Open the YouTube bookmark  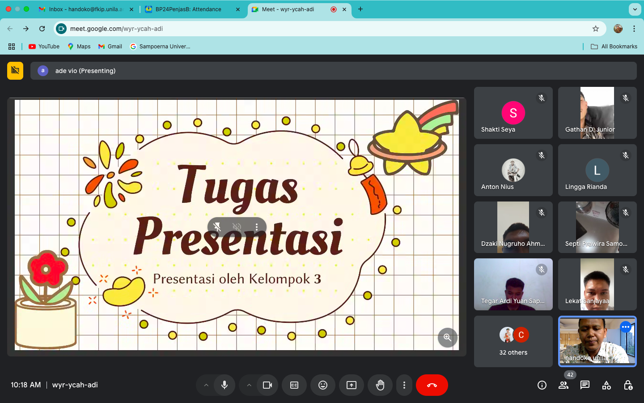(44, 47)
